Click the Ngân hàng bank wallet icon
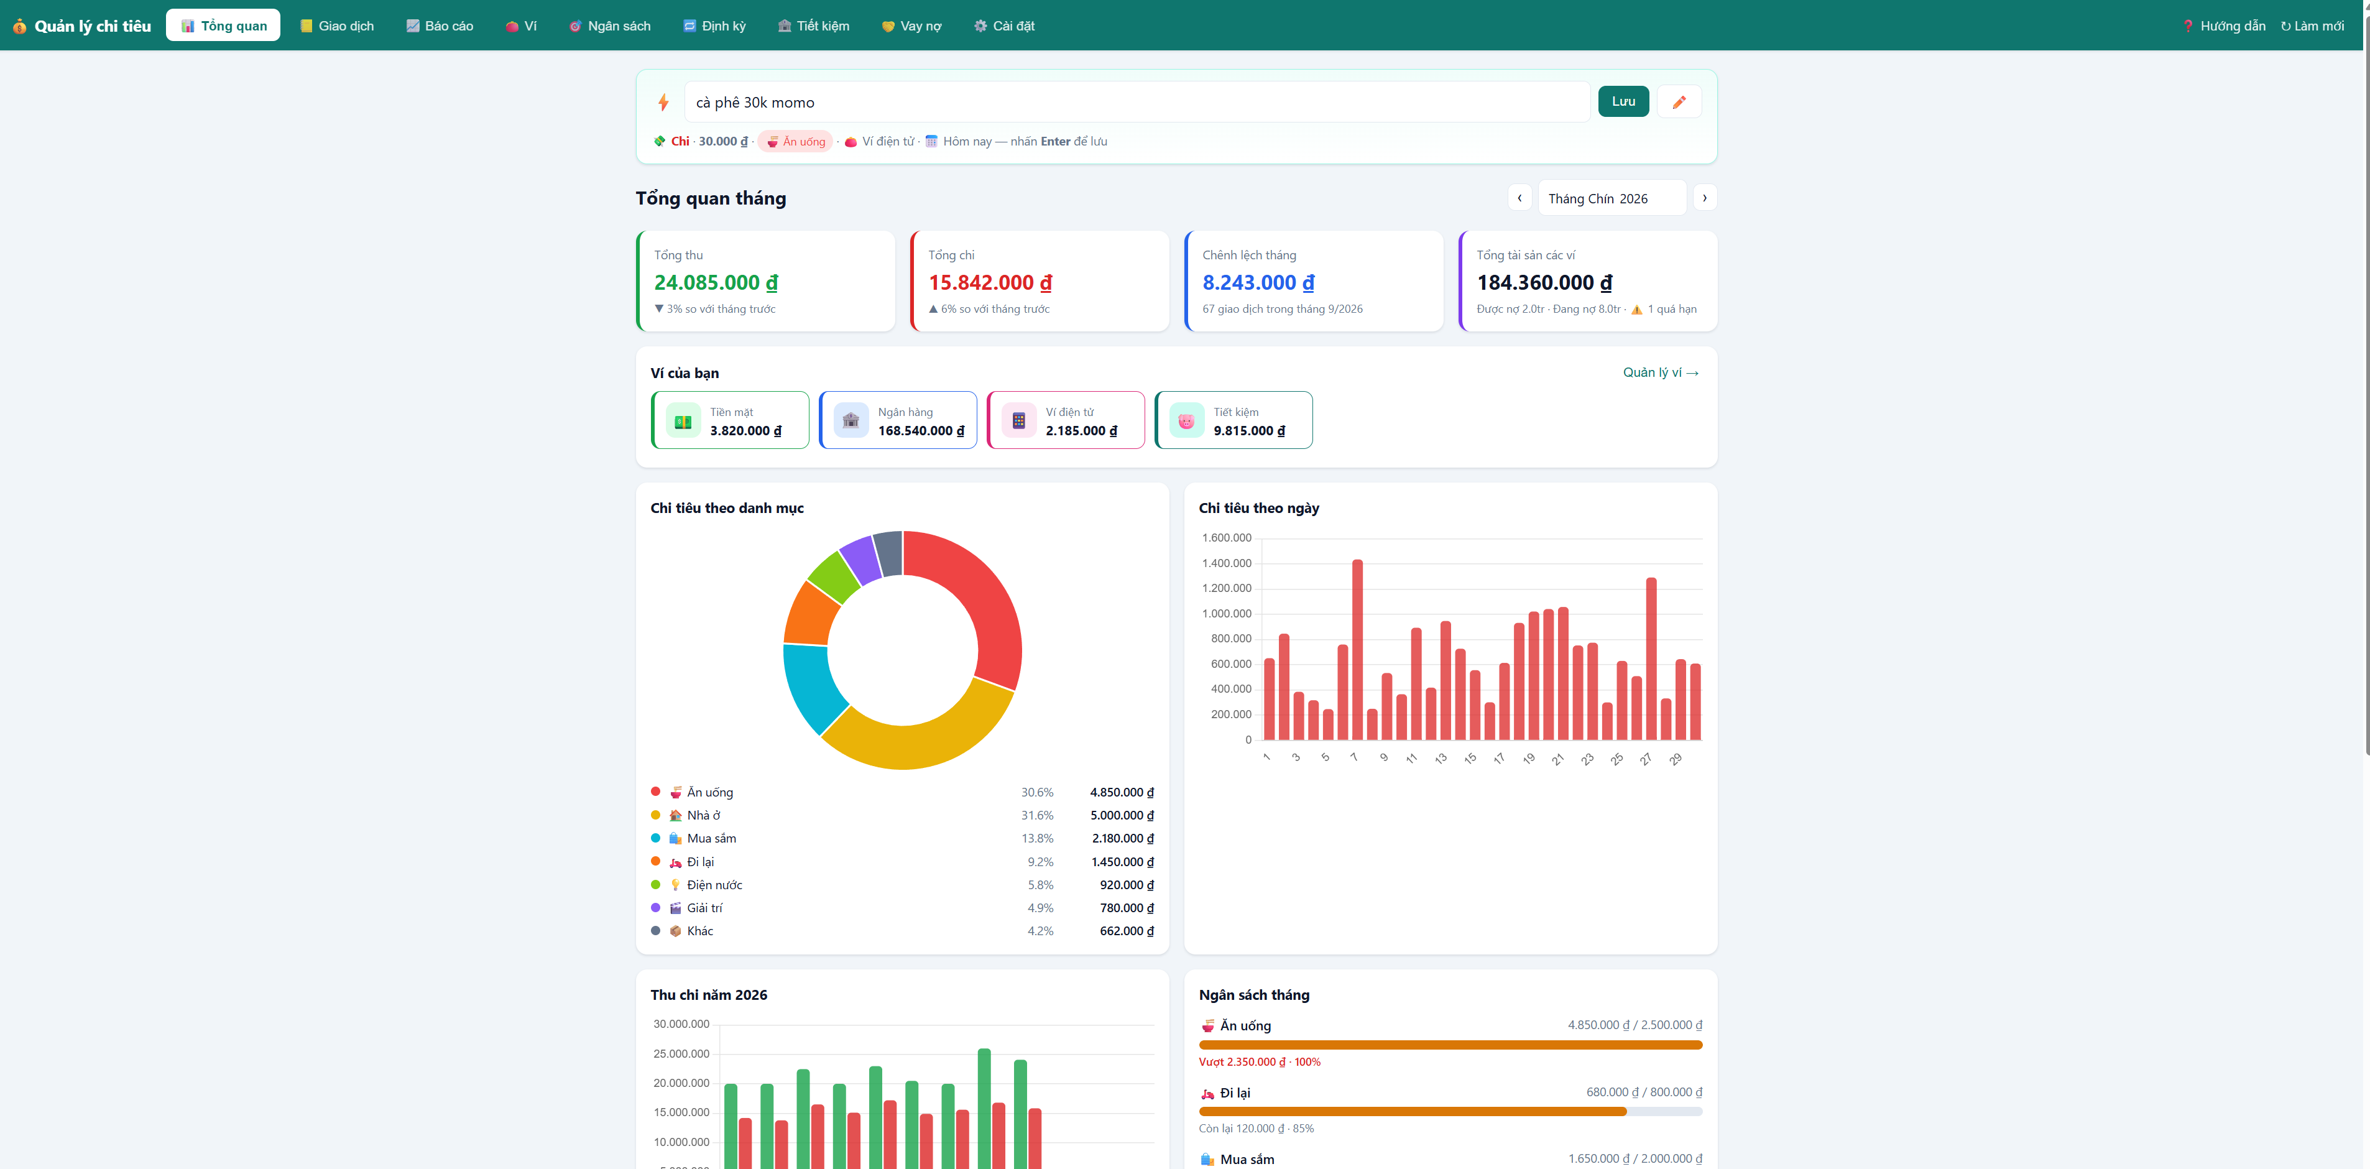Viewport: 2370px width, 1169px height. [x=851, y=421]
